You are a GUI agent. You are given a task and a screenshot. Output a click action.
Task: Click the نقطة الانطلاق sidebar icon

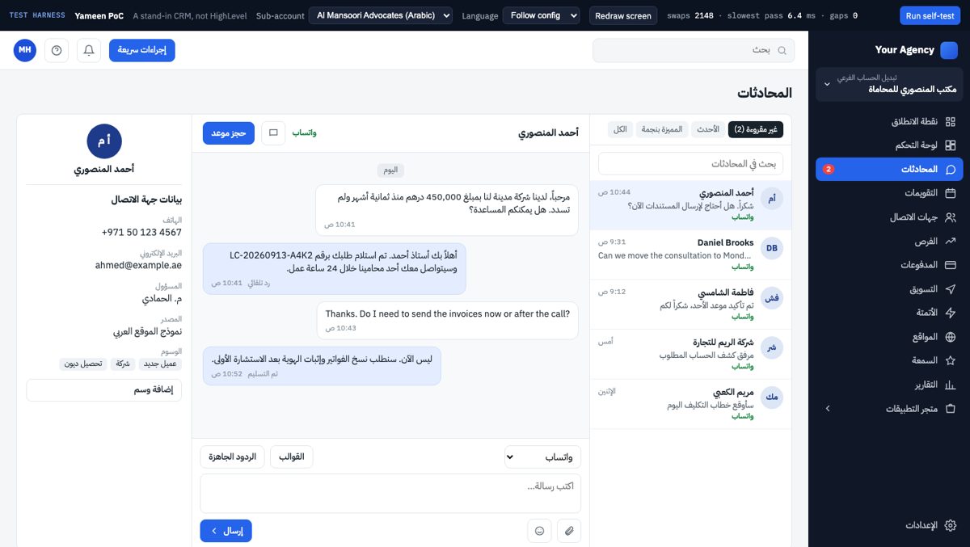[x=951, y=122]
